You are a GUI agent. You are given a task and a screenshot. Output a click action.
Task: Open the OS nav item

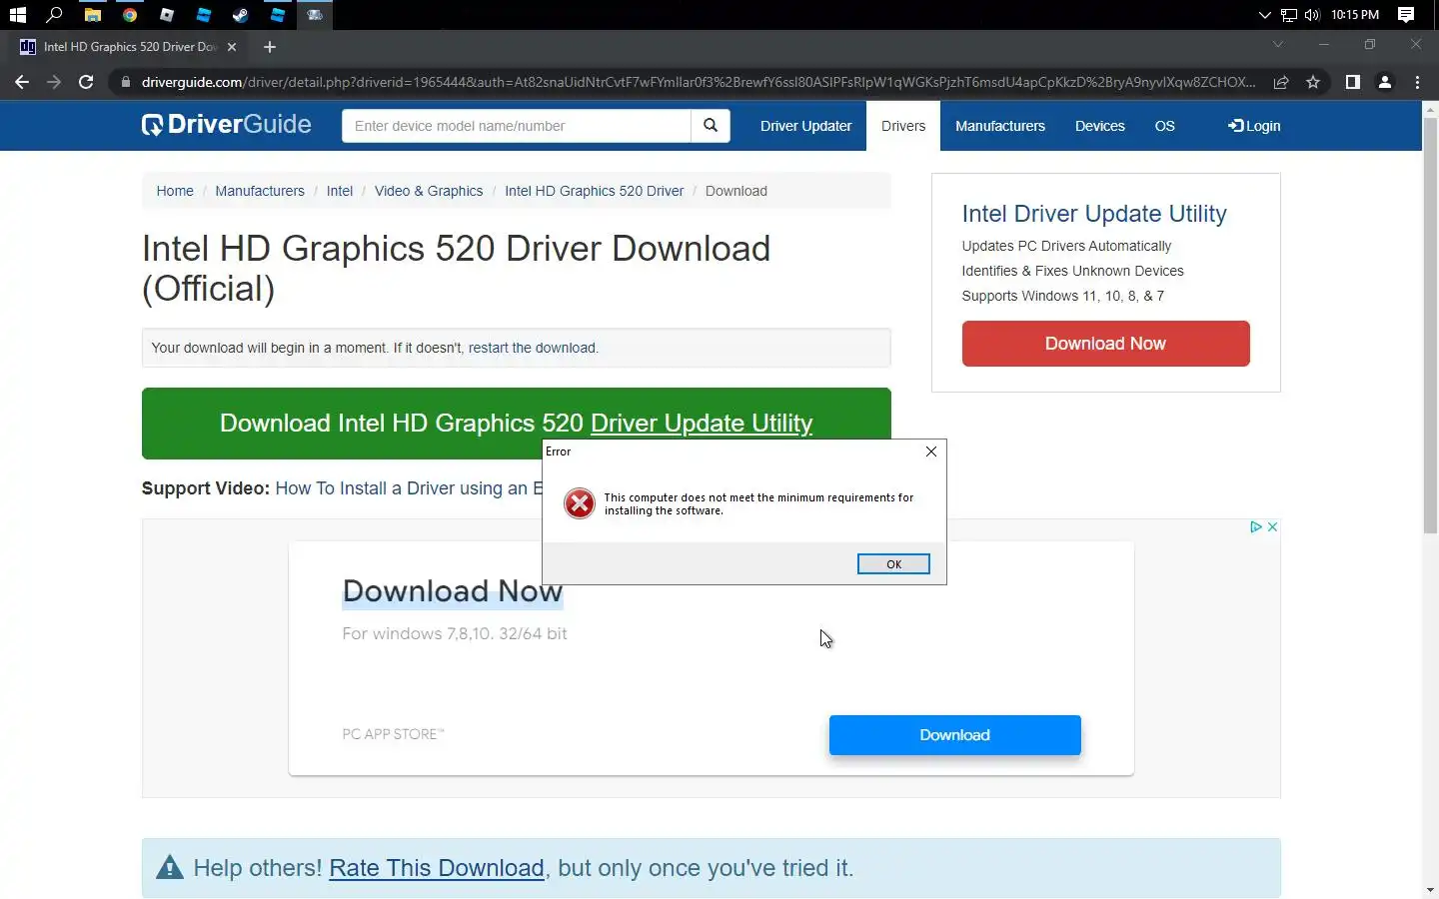(x=1164, y=126)
